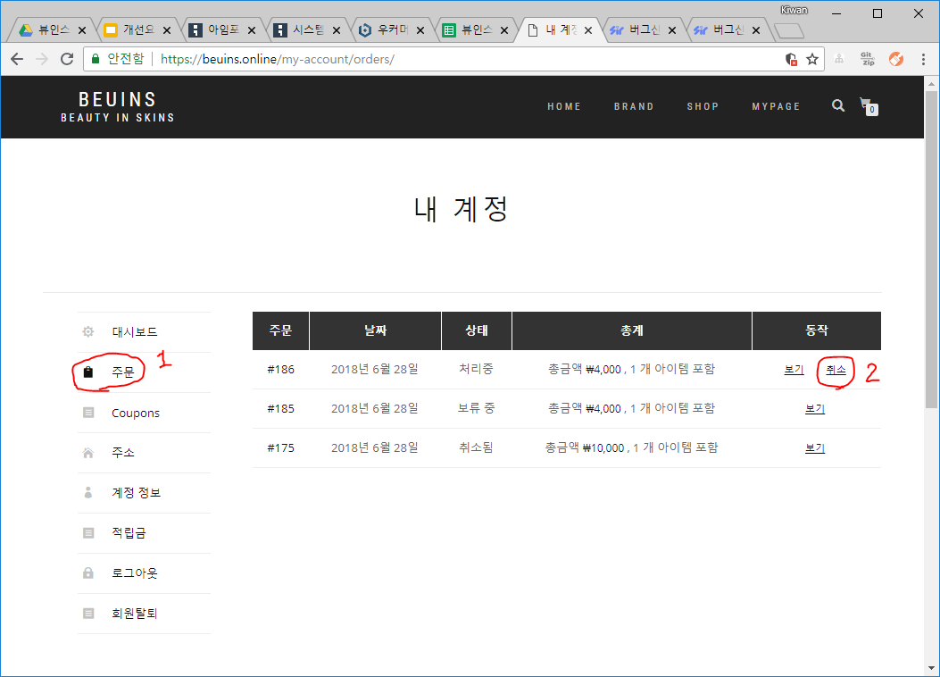Open BRAND in the site navigation
The height and width of the screenshot is (677, 940).
coord(634,106)
